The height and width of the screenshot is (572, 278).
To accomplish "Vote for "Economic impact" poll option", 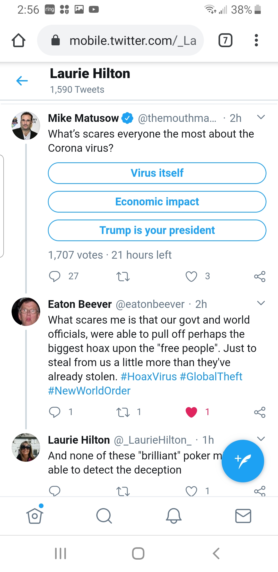I will pyautogui.click(x=157, y=202).
